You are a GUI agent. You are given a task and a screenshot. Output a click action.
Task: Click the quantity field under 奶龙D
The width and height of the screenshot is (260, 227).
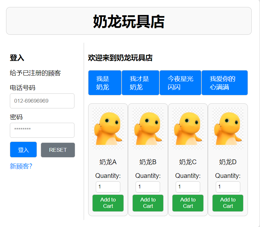click(228, 187)
